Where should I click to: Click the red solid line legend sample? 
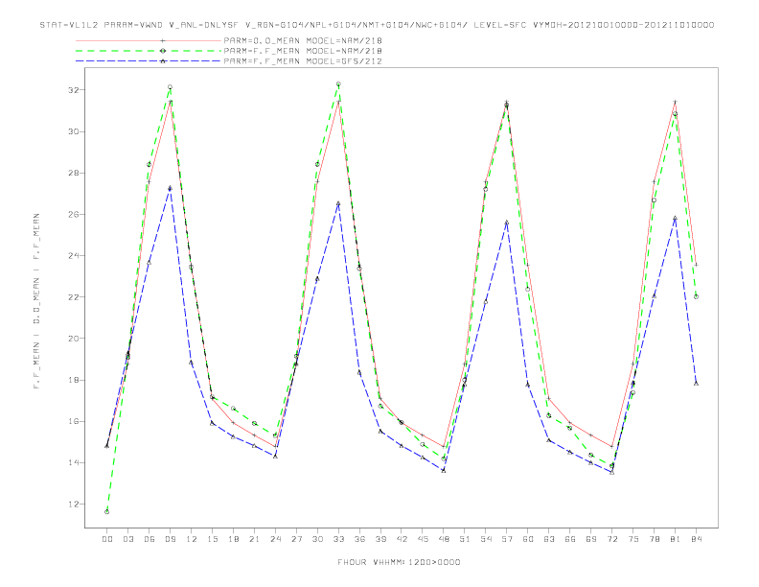pyautogui.click(x=149, y=40)
